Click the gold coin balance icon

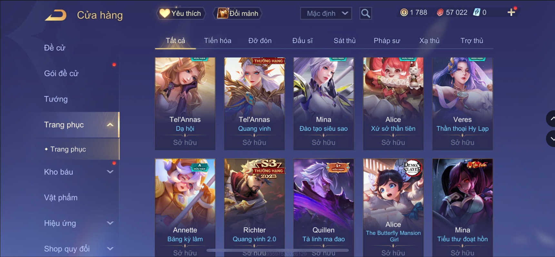pyautogui.click(x=404, y=13)
